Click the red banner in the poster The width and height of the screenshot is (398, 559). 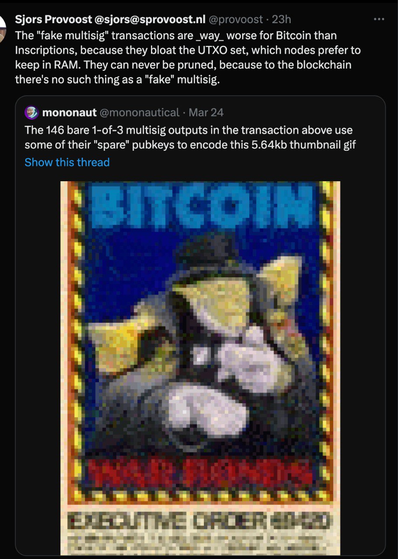(199, 474)
